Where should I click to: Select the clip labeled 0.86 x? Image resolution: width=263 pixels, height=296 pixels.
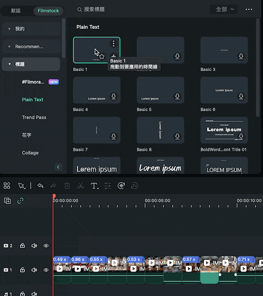(x=80, y=270)
